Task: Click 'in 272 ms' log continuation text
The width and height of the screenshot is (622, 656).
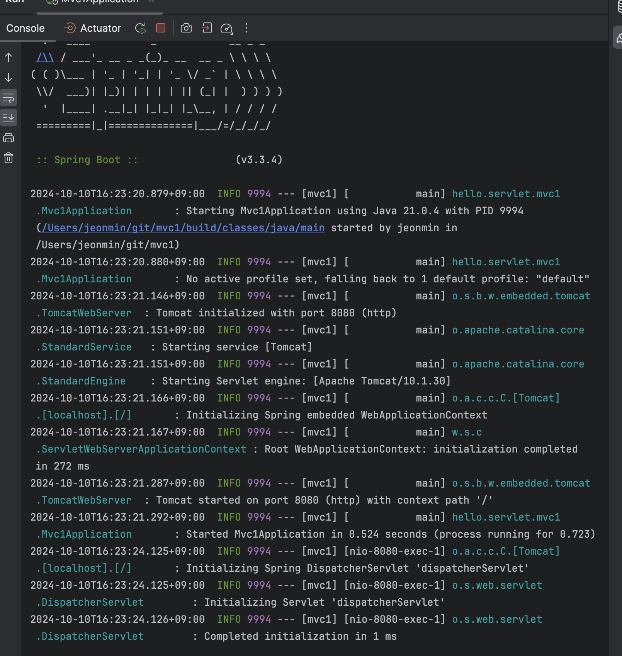Action: click(63, 466)
